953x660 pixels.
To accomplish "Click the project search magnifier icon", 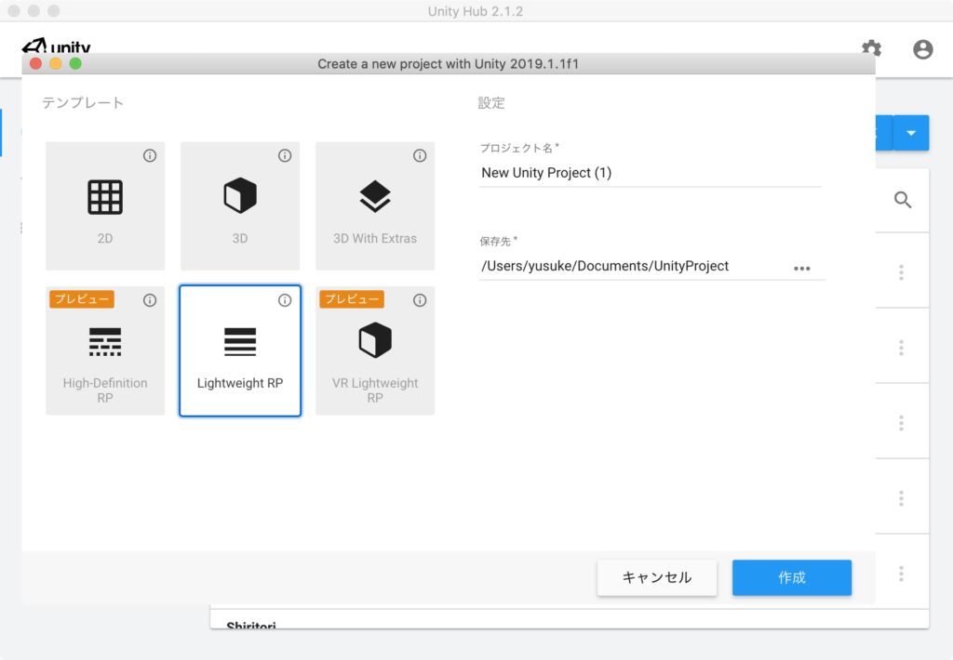I will click(902, 200).
